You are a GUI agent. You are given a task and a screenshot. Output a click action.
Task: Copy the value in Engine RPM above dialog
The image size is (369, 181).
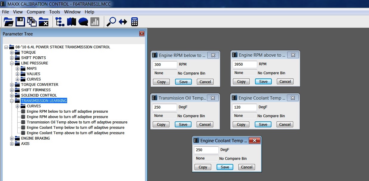[x=241, y=81]
